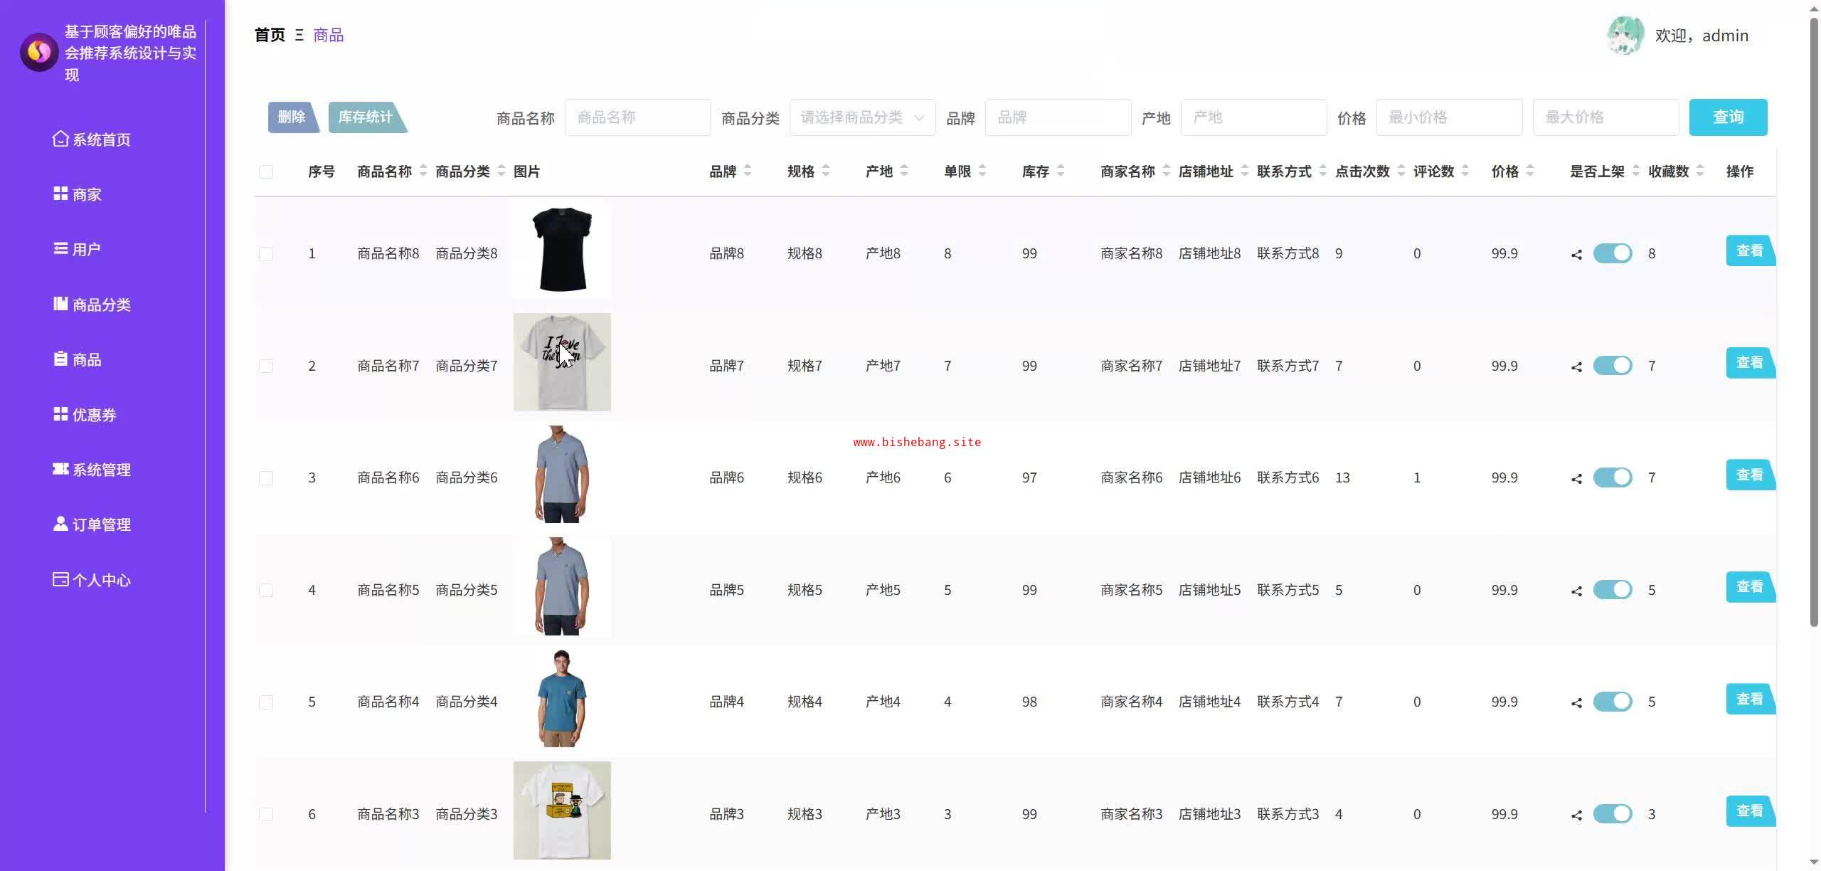The width and height of the screenshot is (1821, 871).
Task: Click the breadcrumb separator icon after 首页
Action: click(x=299, y=35)
